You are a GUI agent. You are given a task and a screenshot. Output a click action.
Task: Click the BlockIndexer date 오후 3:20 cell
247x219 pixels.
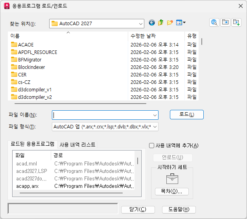pos(154,67)
